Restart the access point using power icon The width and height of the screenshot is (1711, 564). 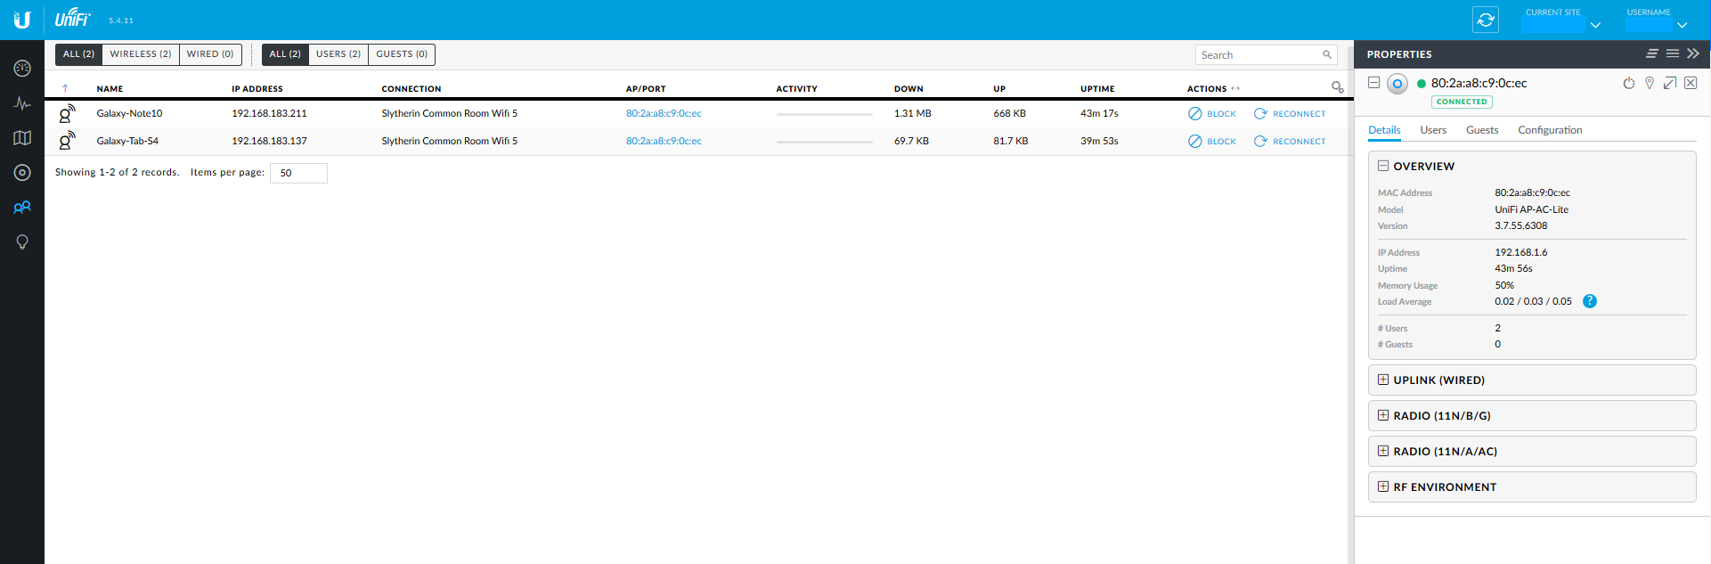click(1629, 83)
